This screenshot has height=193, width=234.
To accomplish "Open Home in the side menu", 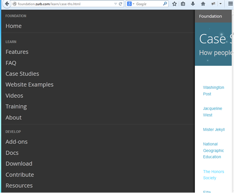I will pos(14,26).
